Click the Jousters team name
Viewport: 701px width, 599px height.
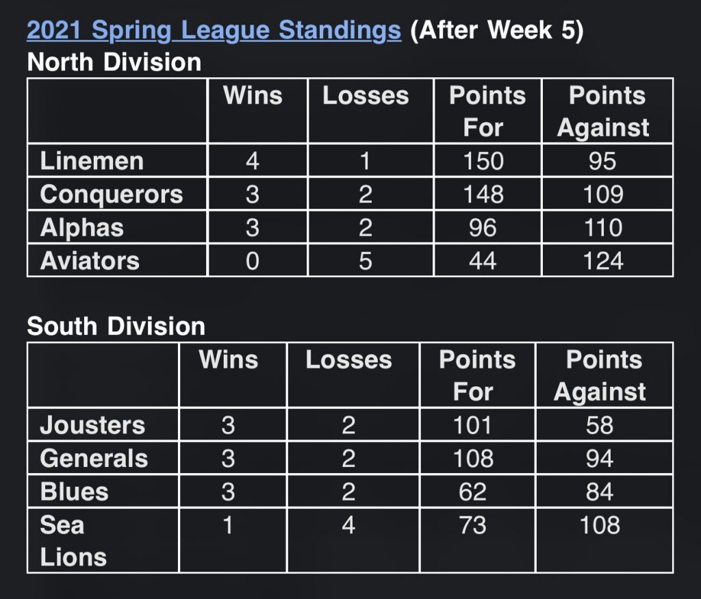(92, 425)
